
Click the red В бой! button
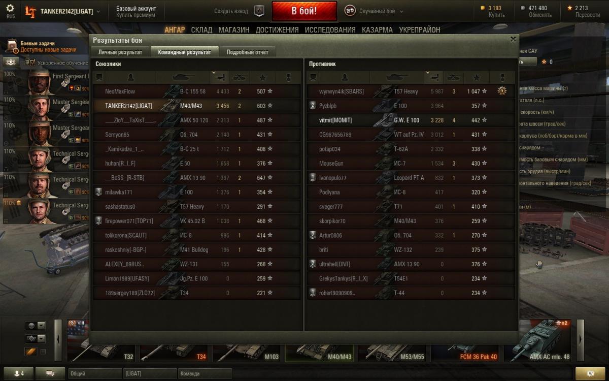304,11
